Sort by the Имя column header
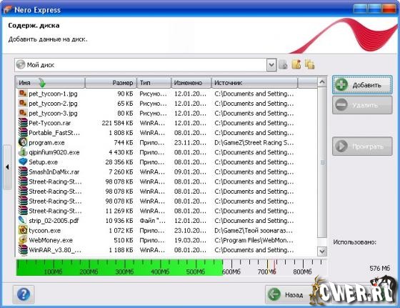Screen dimensions: 400x308 pos(51,83)
